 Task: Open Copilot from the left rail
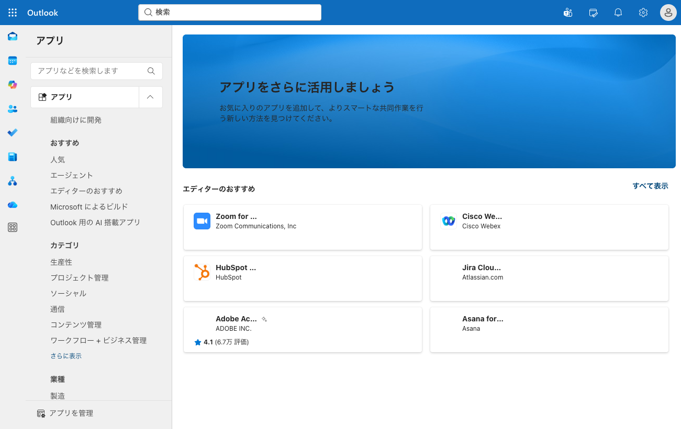(13, 85)
